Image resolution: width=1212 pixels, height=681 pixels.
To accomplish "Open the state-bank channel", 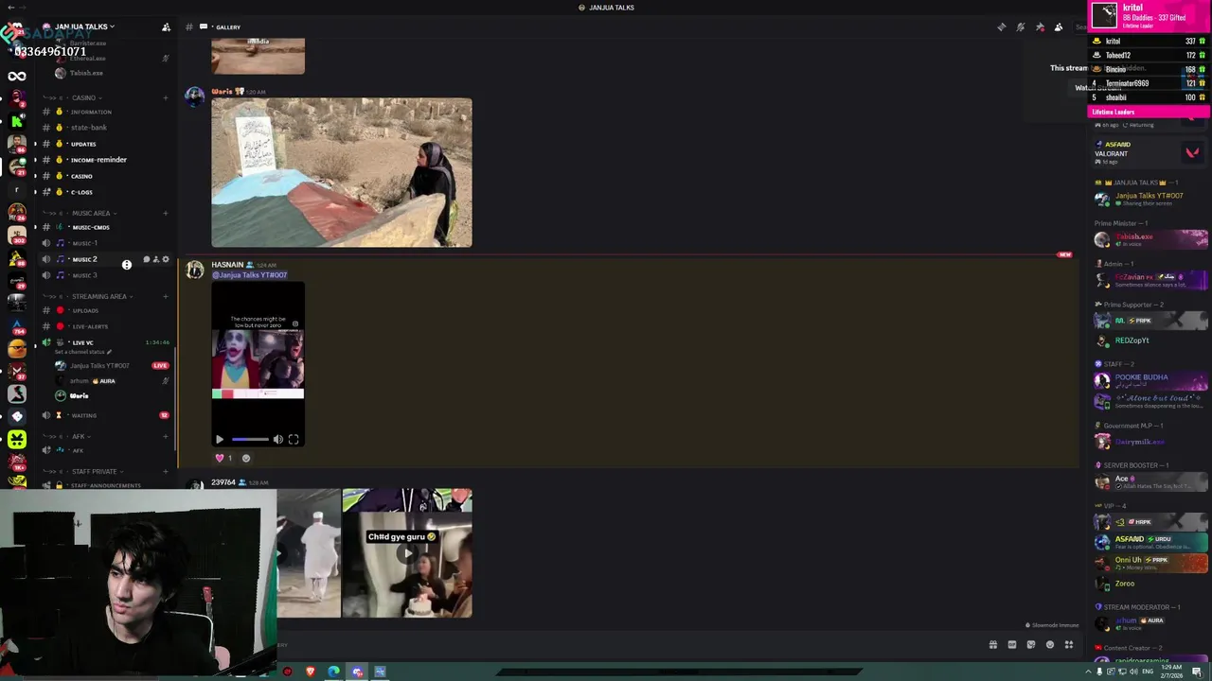I will pos(104,128).
